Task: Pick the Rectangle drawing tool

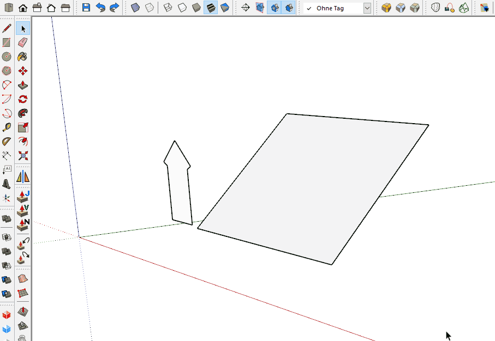Action: 7,42
